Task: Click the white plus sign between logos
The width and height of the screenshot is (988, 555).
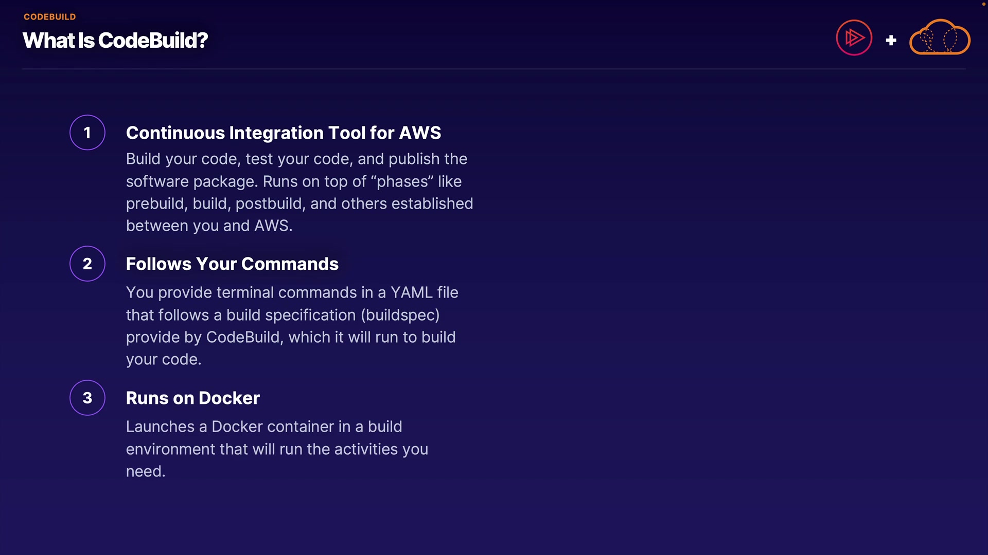Action: (x=891, y=40)
